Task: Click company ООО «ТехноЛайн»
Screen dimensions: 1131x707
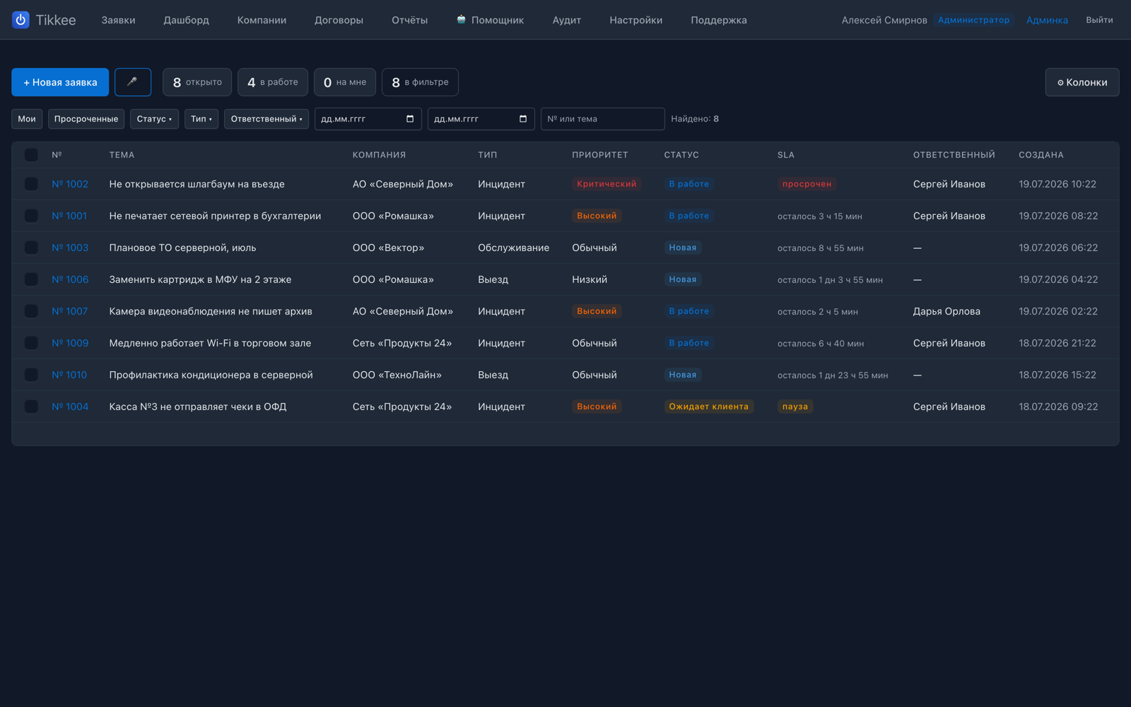Action: point(397,375)
